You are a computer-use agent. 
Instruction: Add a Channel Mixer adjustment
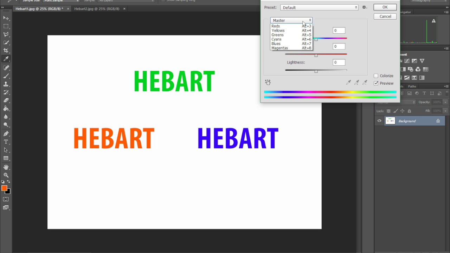click(418, 69)
